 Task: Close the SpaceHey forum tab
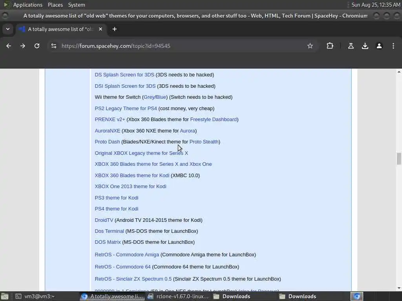coord(100,29)
